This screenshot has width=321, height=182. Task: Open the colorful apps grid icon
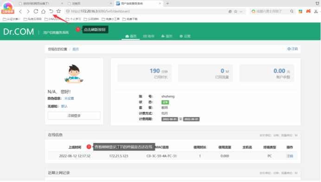pyautogui.click(x=301, y=11)
